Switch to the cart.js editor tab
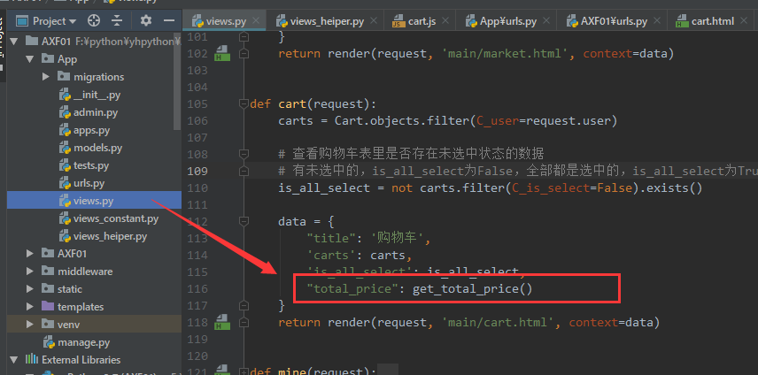The width and height of the screenshot is (758, 375). (x=422, y=21)
